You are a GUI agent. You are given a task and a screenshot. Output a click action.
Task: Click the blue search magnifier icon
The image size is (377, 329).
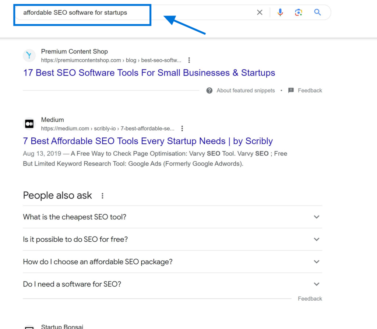(317, 12)
